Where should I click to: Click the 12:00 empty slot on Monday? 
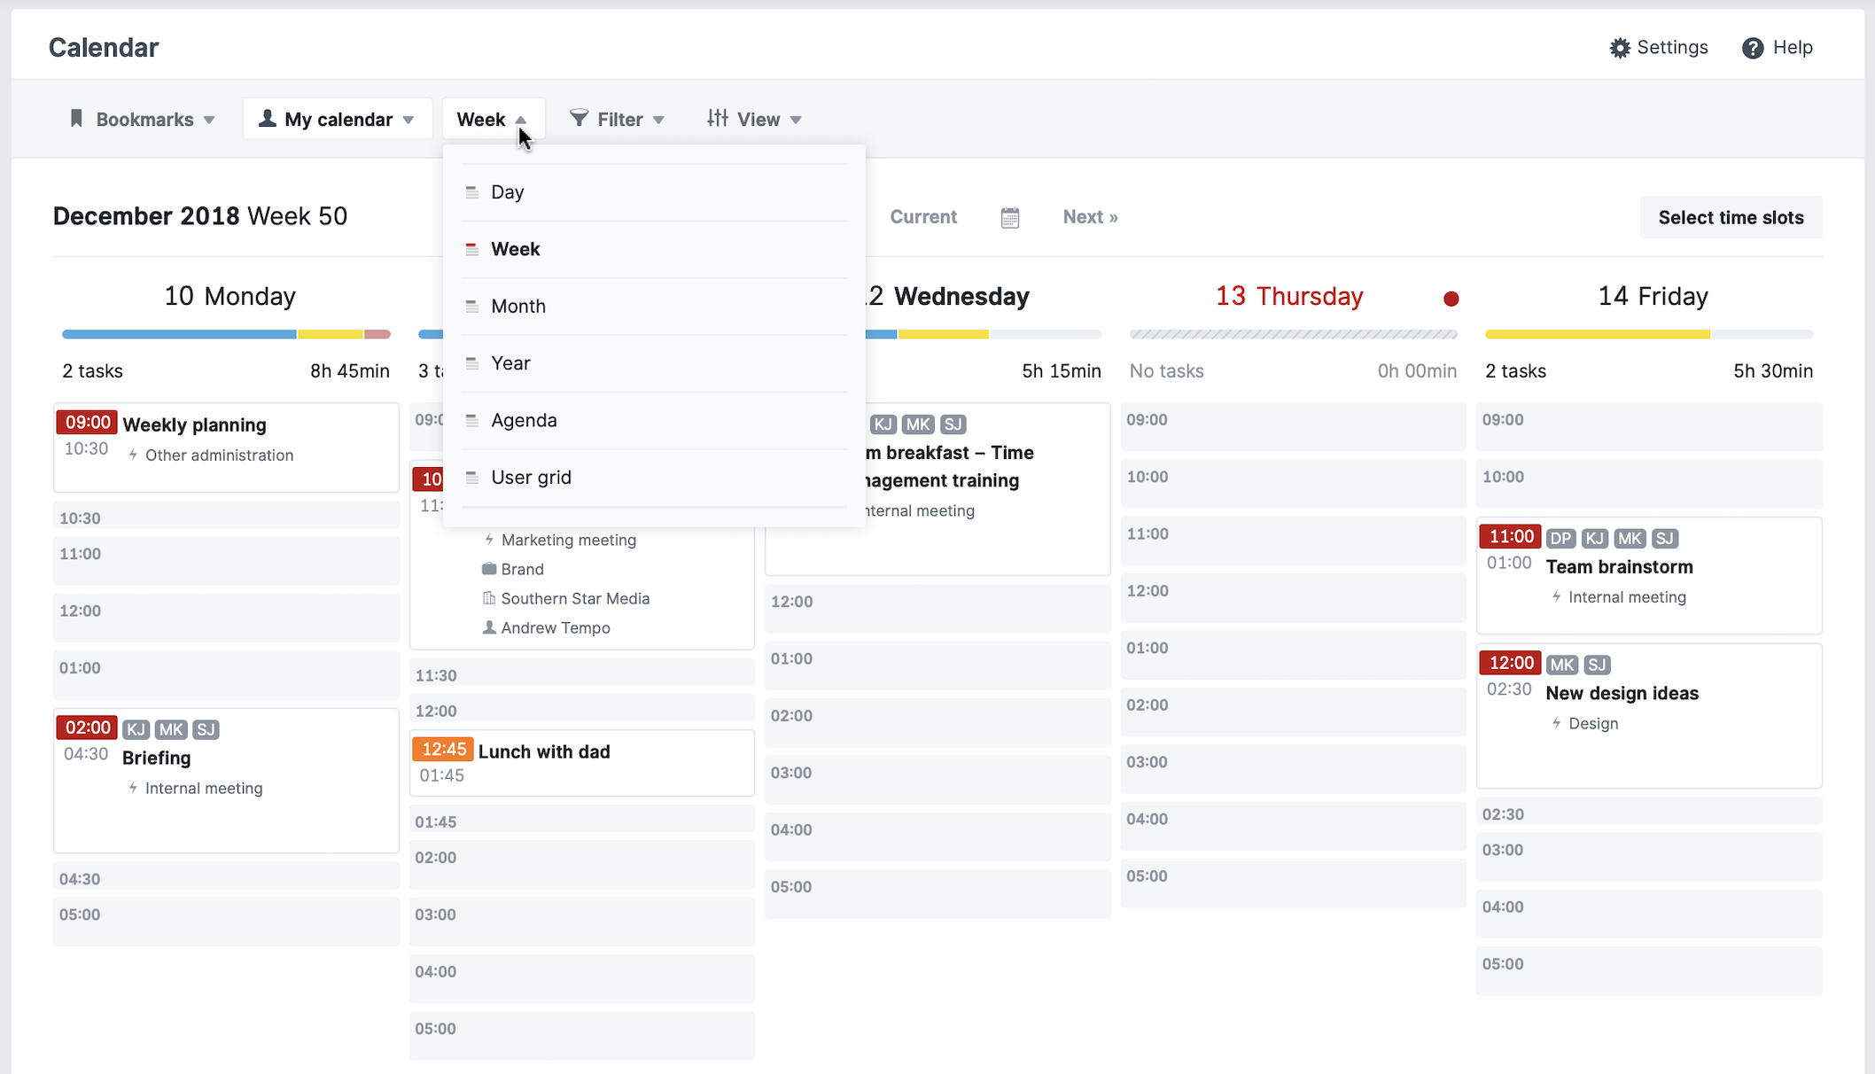[x=226, y=618]
